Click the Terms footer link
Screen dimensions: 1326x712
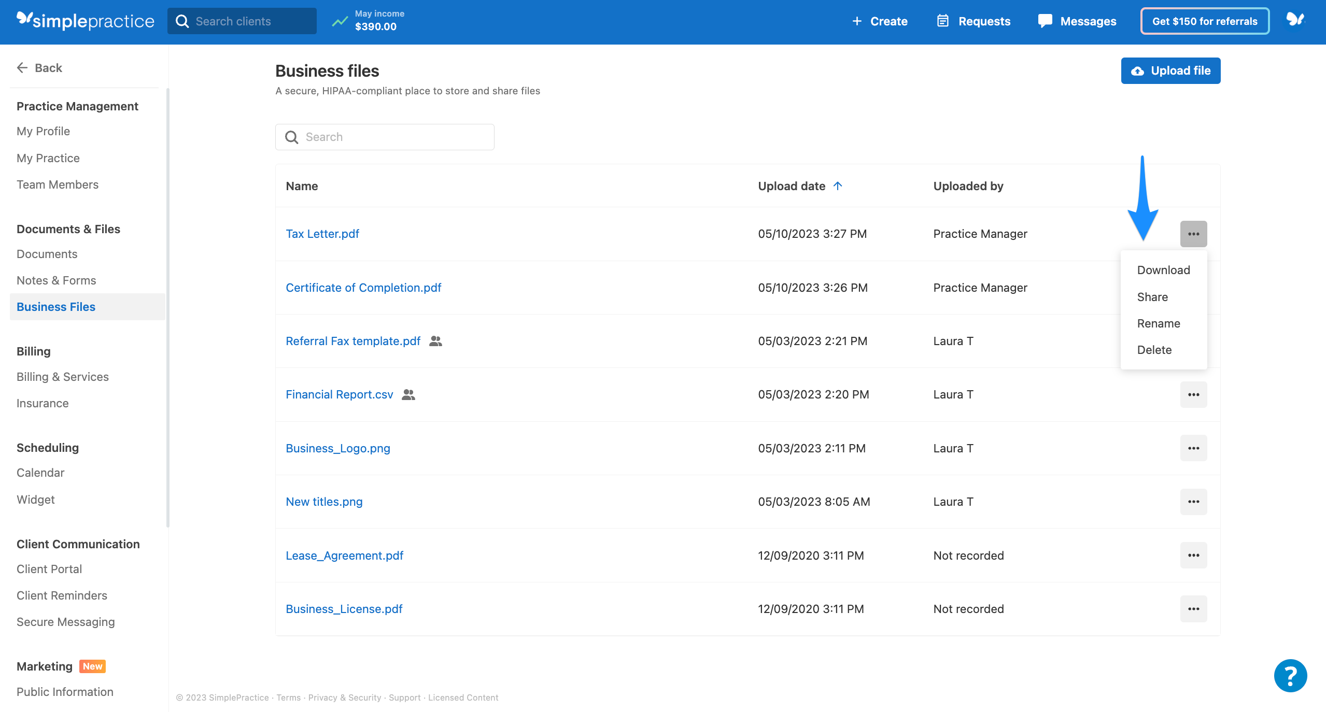tap(288, 697)
